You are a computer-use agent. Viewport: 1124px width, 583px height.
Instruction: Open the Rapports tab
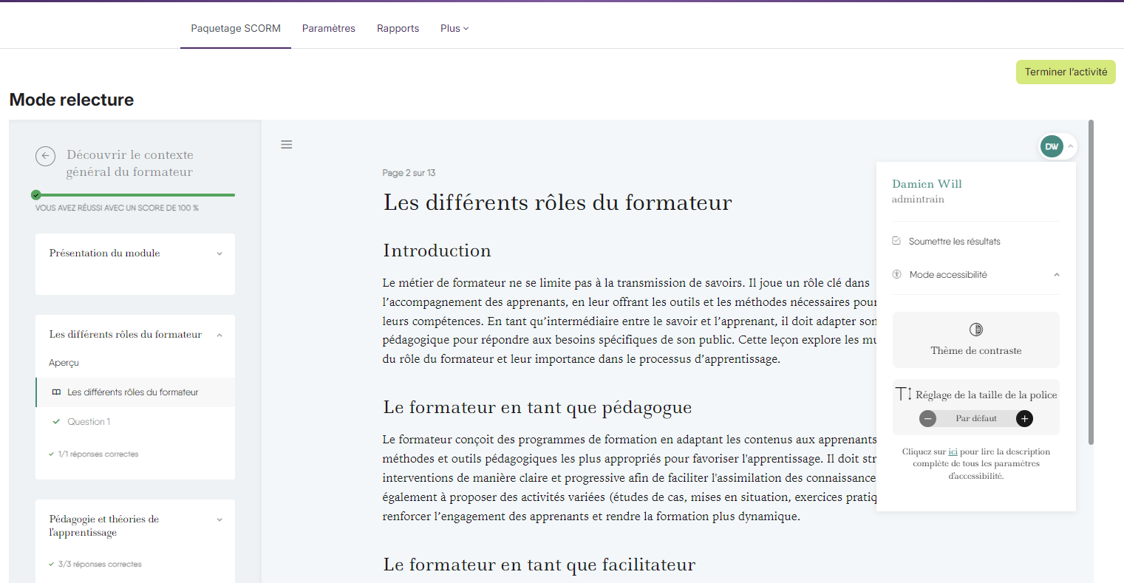coord(398,28)
